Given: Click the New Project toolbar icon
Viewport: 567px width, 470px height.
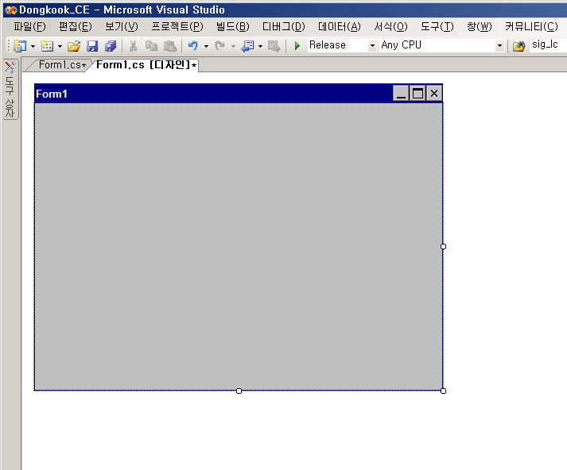Looking at the screenshot, I should 20,46.
